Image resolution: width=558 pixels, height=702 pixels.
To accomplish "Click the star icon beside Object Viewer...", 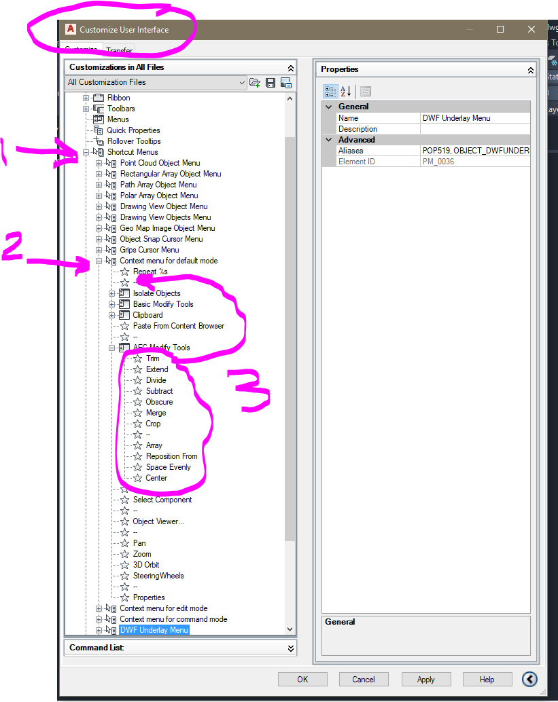I will click(124, 521).
